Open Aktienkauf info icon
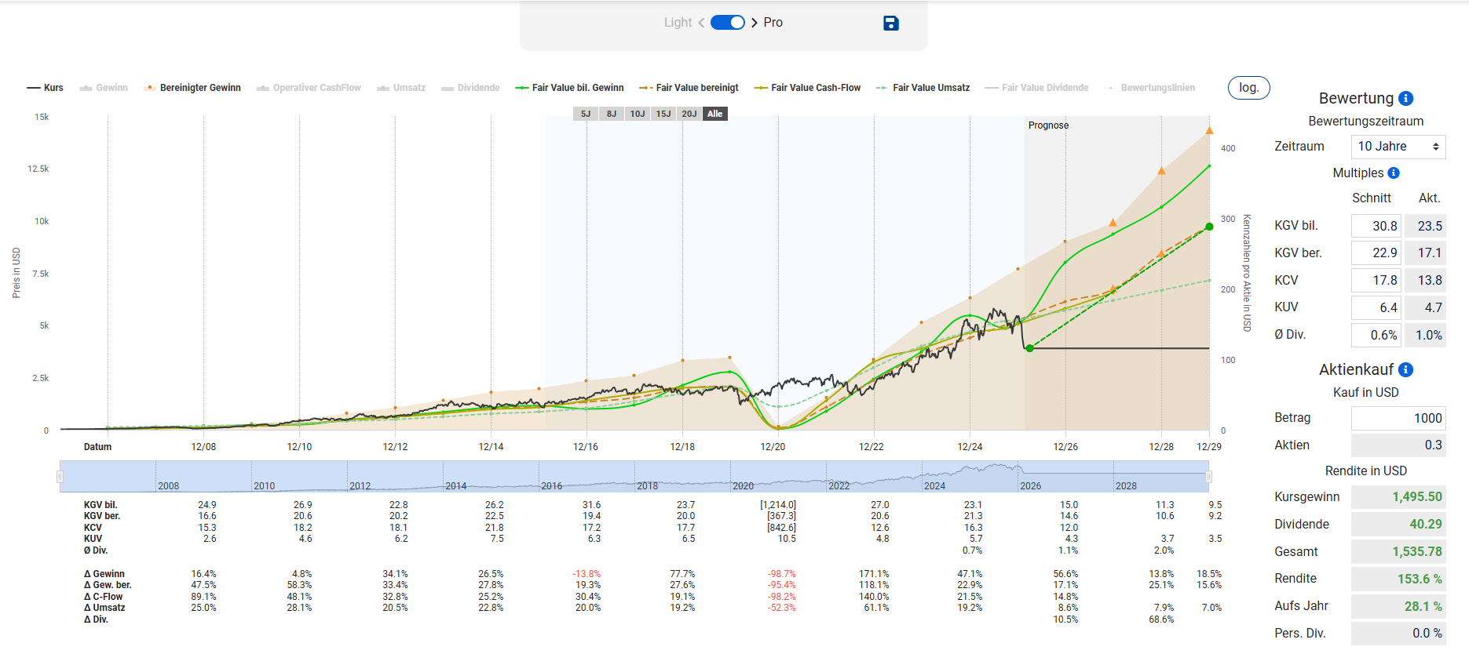Screen dimensions: 1469x654 1406,370
